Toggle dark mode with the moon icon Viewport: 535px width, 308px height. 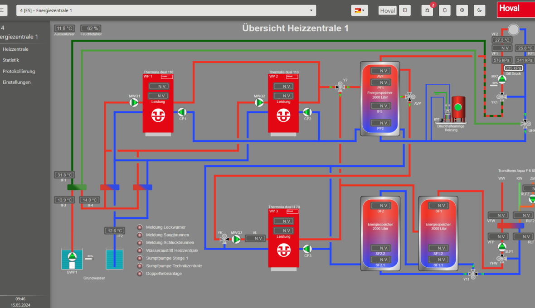pos(479,10)
